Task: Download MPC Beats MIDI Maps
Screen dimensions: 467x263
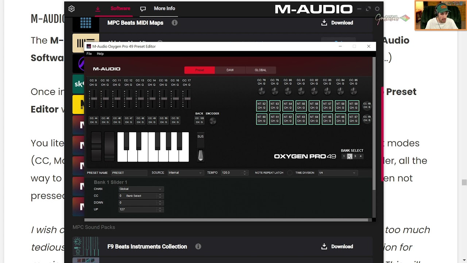Action: point(337,23)
